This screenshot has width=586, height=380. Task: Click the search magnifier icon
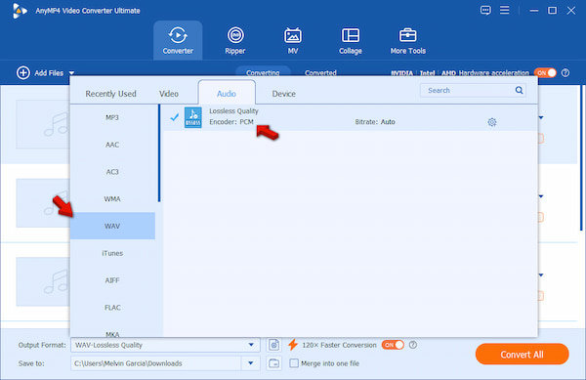[x=520, y=90]
